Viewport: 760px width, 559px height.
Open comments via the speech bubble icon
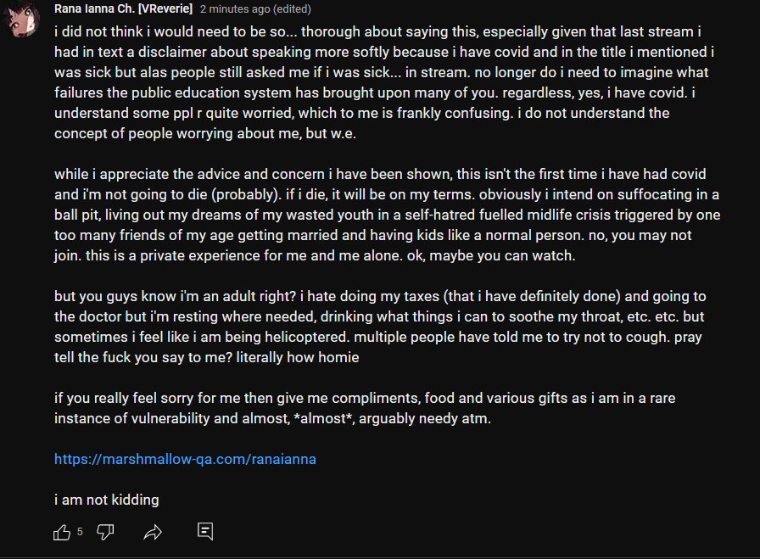pyautogui.click(x=205, y=531)
